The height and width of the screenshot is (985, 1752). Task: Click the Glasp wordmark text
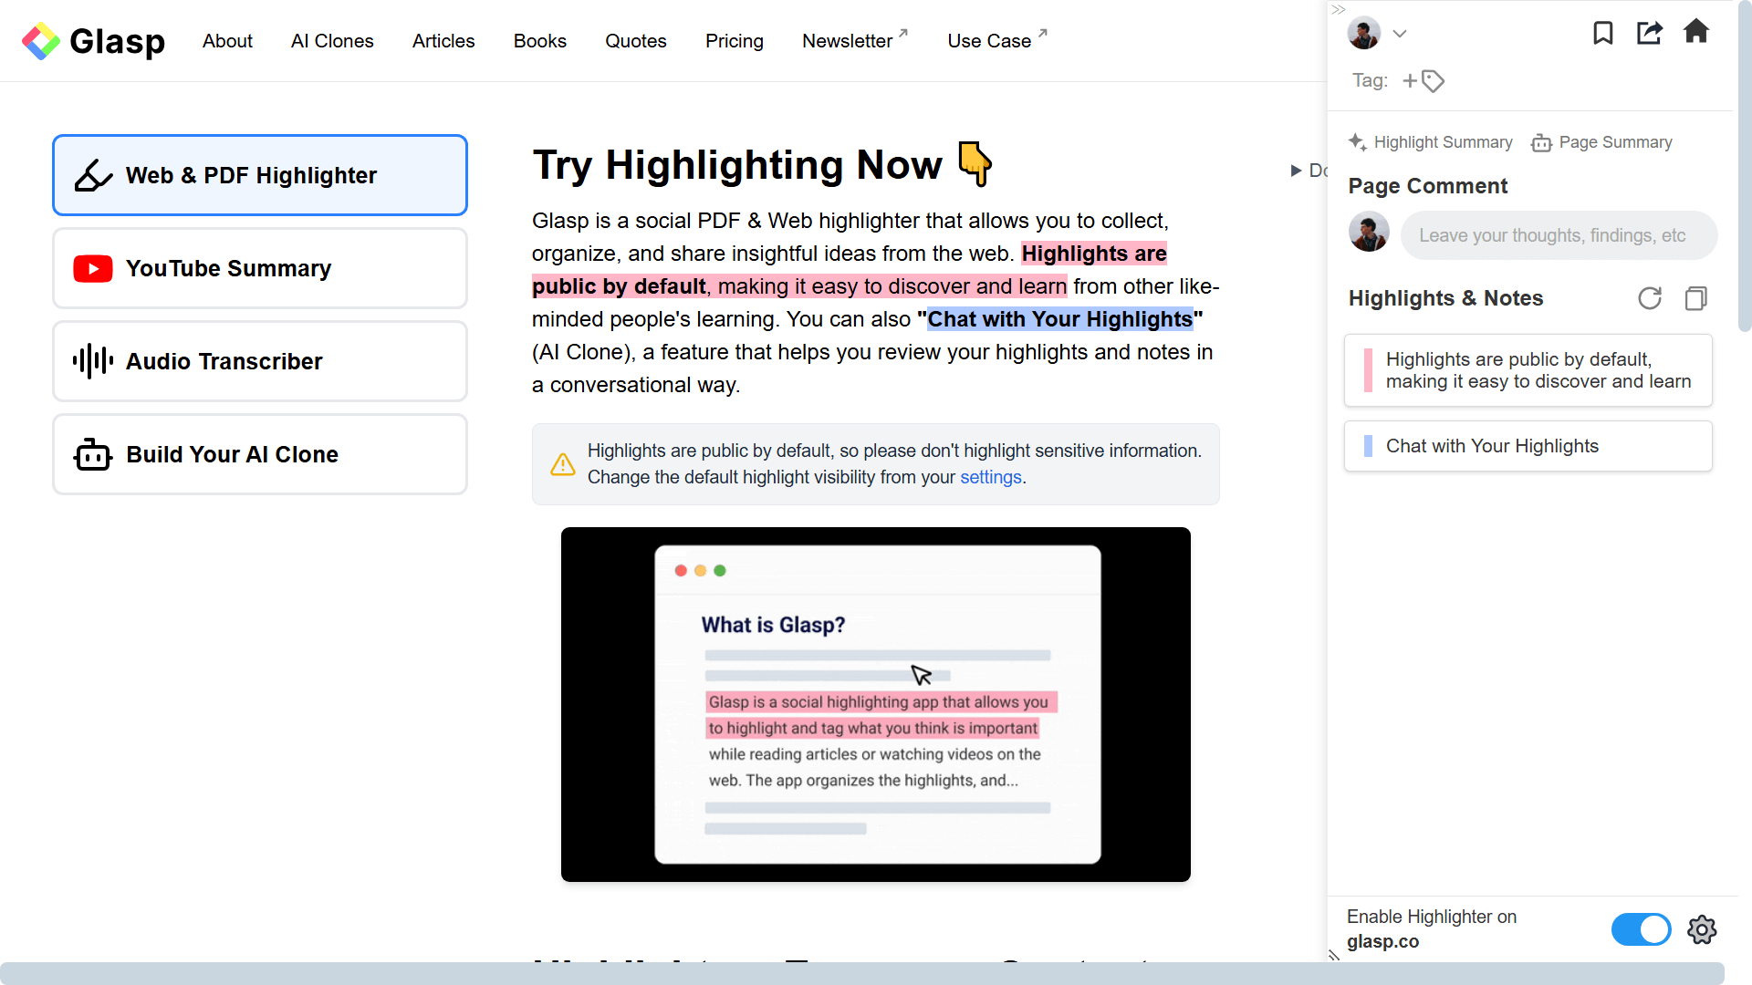click(118, 41)
